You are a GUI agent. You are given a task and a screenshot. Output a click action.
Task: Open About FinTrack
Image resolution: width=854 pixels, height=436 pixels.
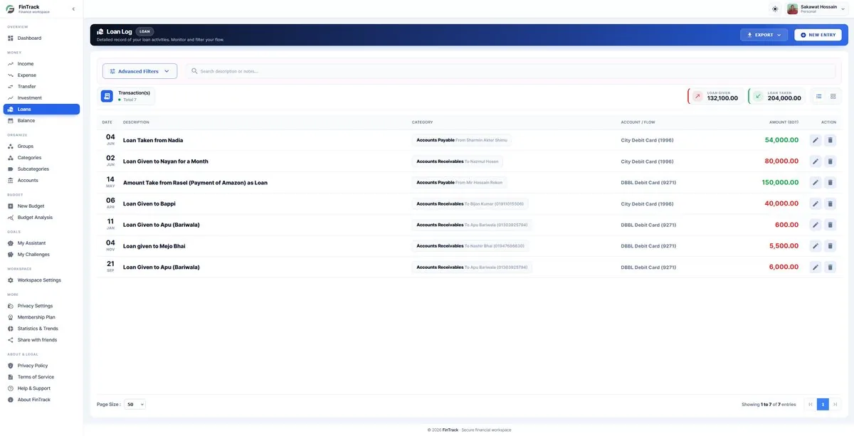(41, 399)
